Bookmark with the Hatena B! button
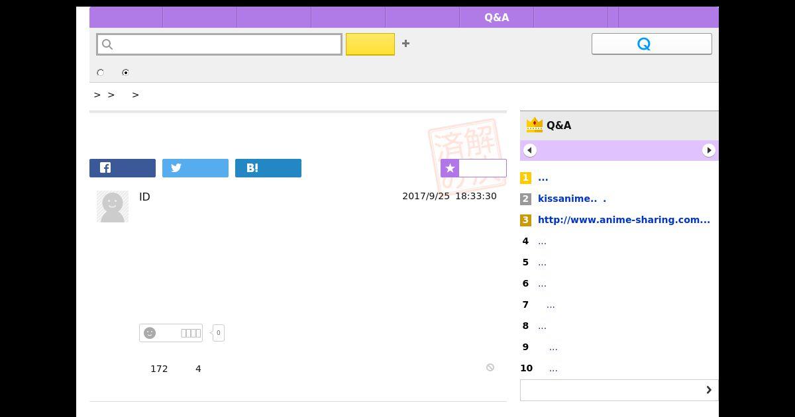This screenshot has width=795, height=417. (x=268, y=168)
